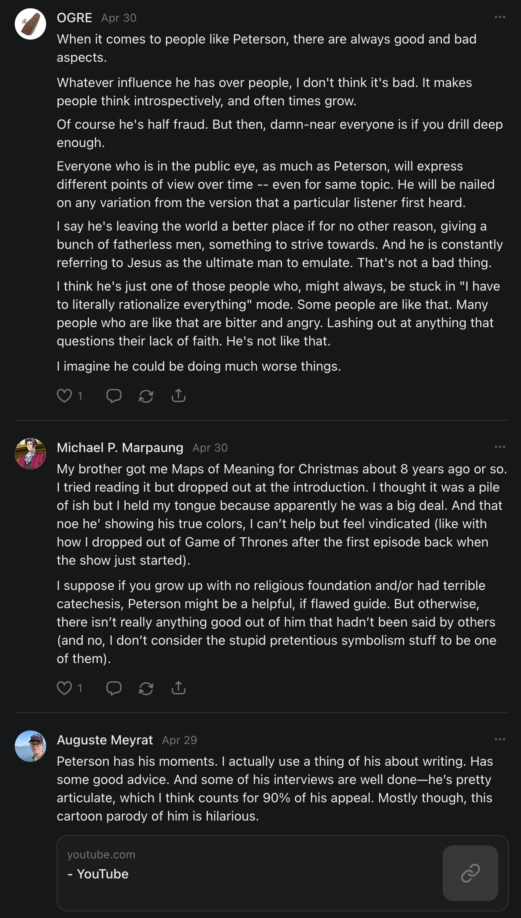Open OGRE's profile avatar
The width and height of the screenshot is (521, 918).
[x=30, y=24]
